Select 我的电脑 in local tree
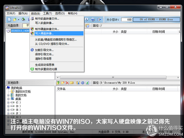This screenshot has height=138, width=184. pyautogui.click(x=17, y=88)
